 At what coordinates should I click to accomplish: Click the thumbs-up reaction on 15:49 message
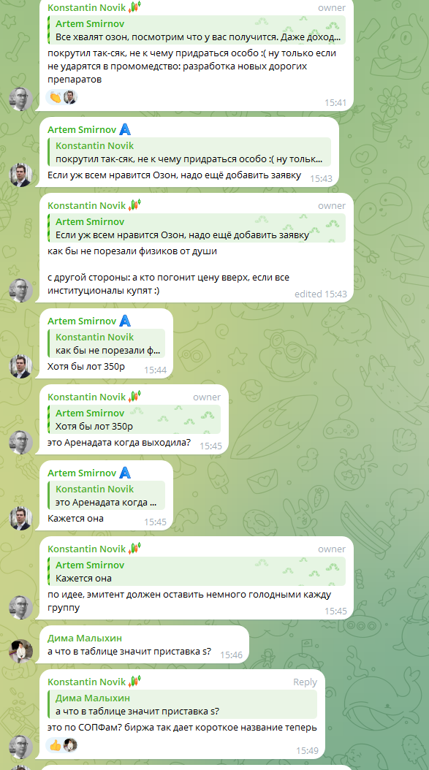pyautogui.click(x=56, y=745)
